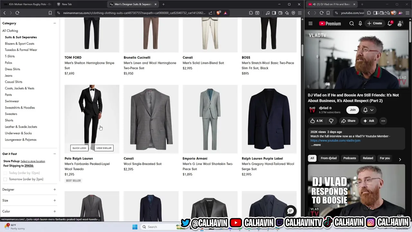
Task: Click the Ask button under video
Action: point(368,121)
